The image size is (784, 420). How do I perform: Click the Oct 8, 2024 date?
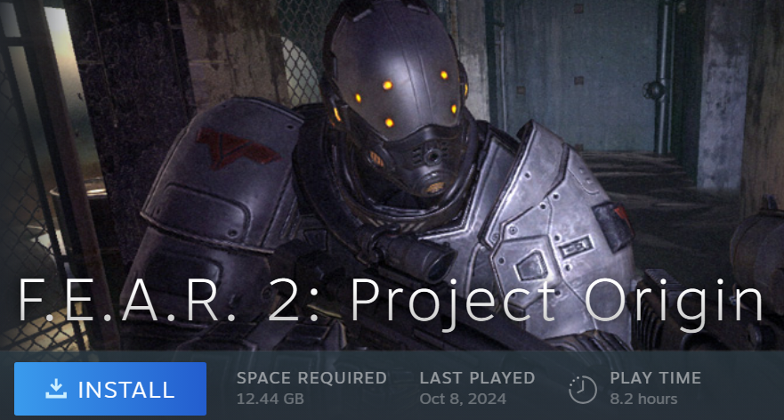(x=463, y=399)
